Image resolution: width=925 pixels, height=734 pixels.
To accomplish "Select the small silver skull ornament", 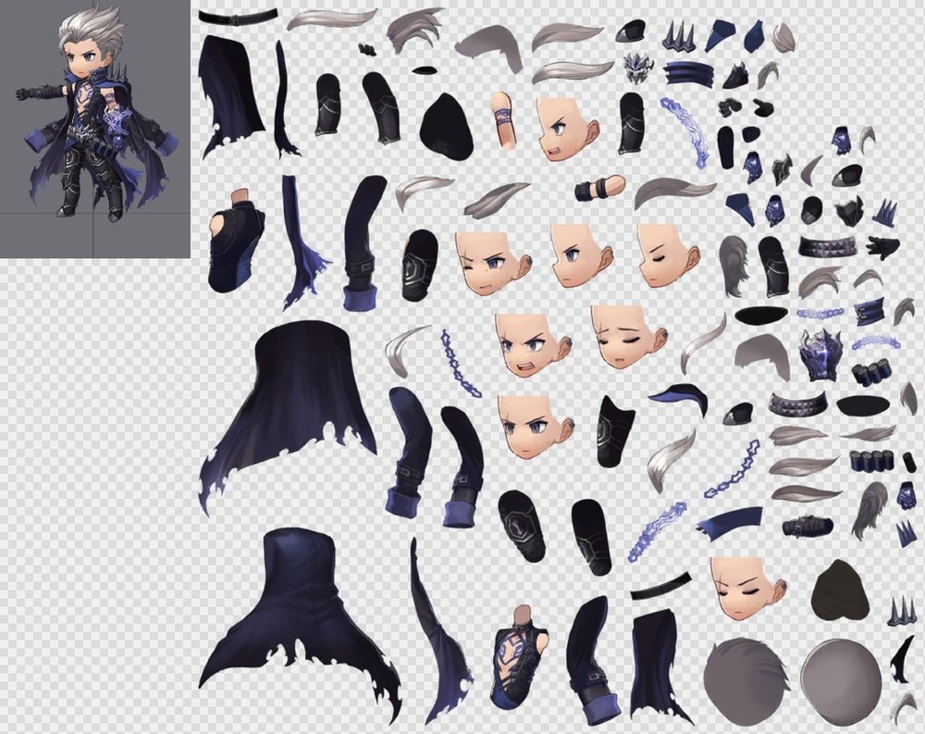I will (637, 68).
